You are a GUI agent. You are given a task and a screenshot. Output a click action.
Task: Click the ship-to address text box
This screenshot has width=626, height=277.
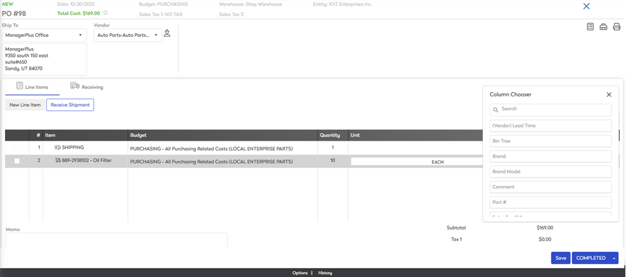tap(44, 59)
